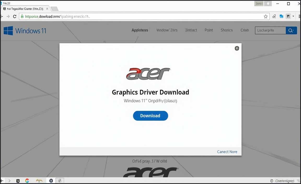Viewport: 301px width, 184px height.
Task: Bookmark page with the star icon
Action: (266, 16)
